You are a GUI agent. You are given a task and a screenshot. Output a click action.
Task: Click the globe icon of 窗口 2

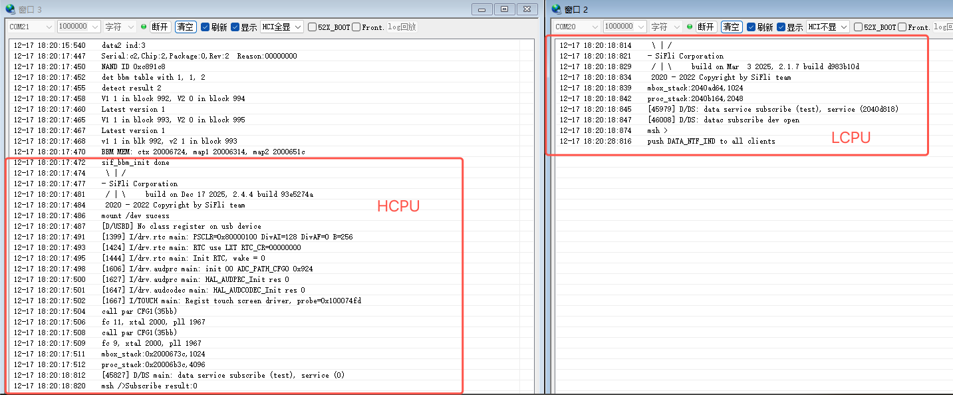point(557,9)
